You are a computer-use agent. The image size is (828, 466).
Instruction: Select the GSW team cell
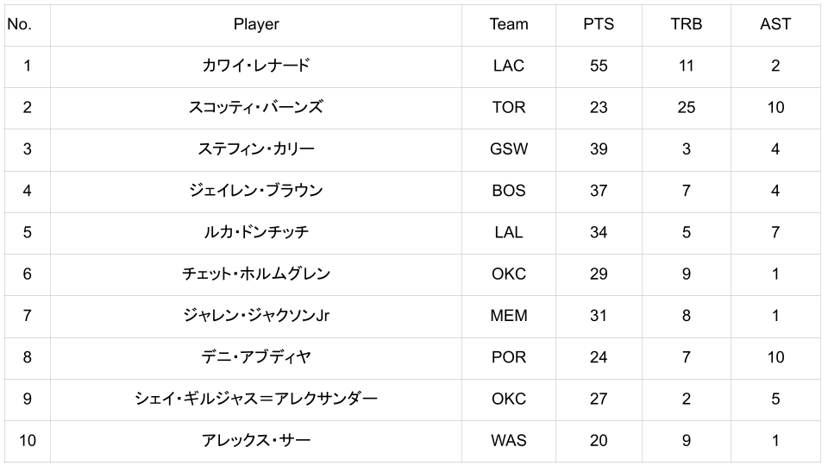[x=509, y=148]
